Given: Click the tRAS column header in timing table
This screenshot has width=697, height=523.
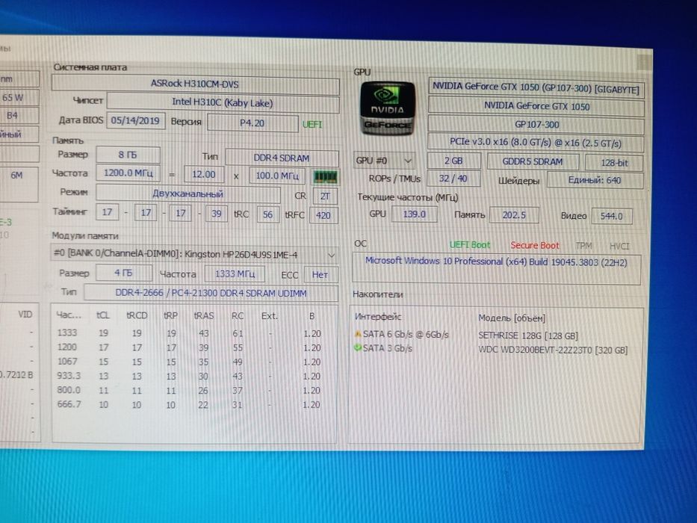Looking at the screenshot, I should click(204, 315).
